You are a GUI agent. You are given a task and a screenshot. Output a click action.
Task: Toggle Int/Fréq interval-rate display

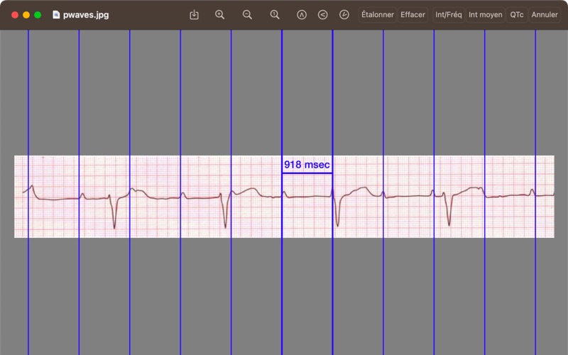point(449,15)
